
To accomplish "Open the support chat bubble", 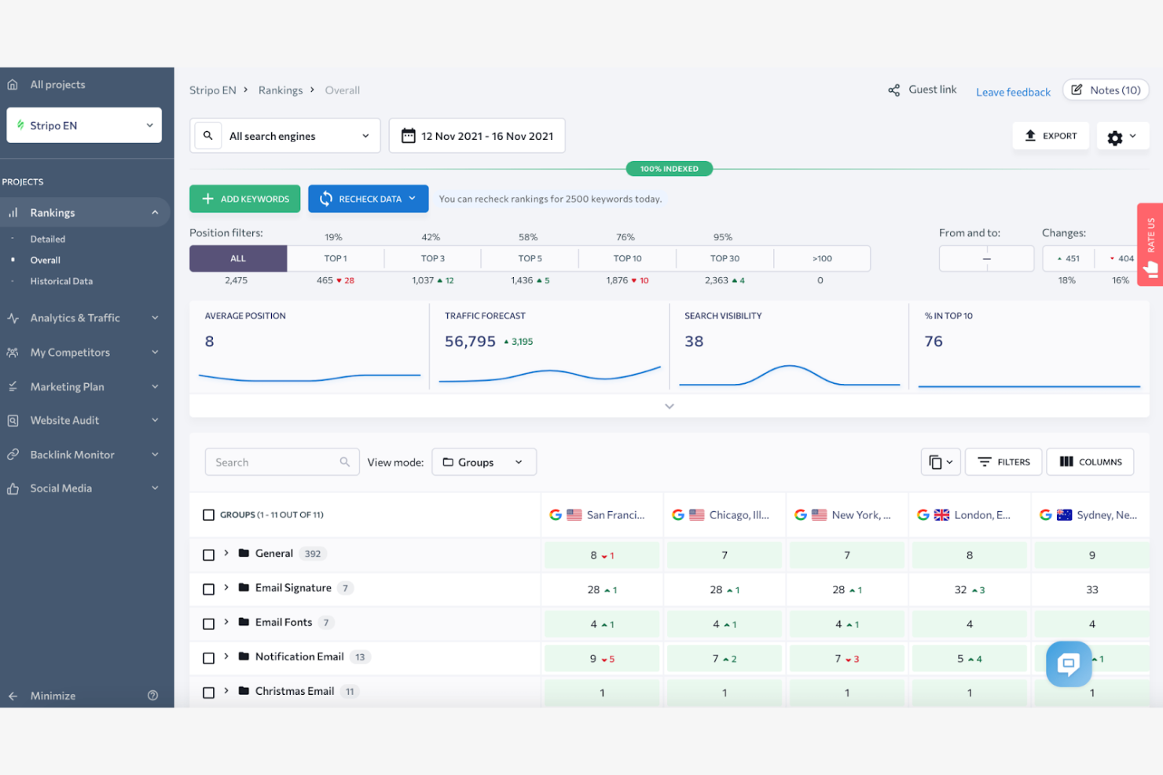I will click(1068, 664).
